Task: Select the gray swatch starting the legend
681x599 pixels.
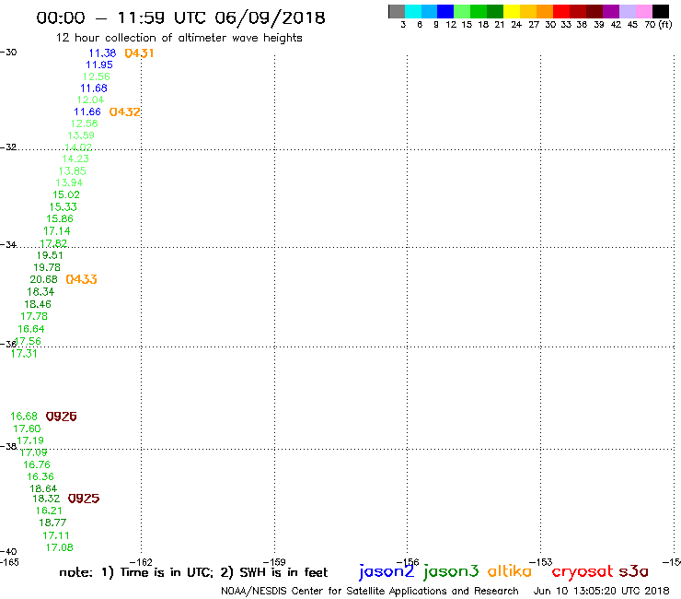Action: 397,11
